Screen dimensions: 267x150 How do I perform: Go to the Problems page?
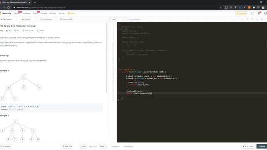[x=26, y=13]
